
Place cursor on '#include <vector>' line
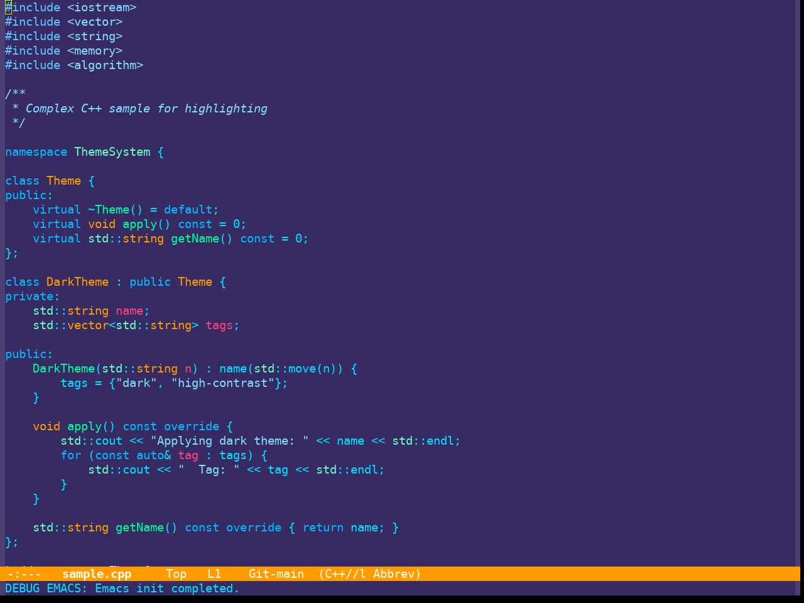point(64,22)
